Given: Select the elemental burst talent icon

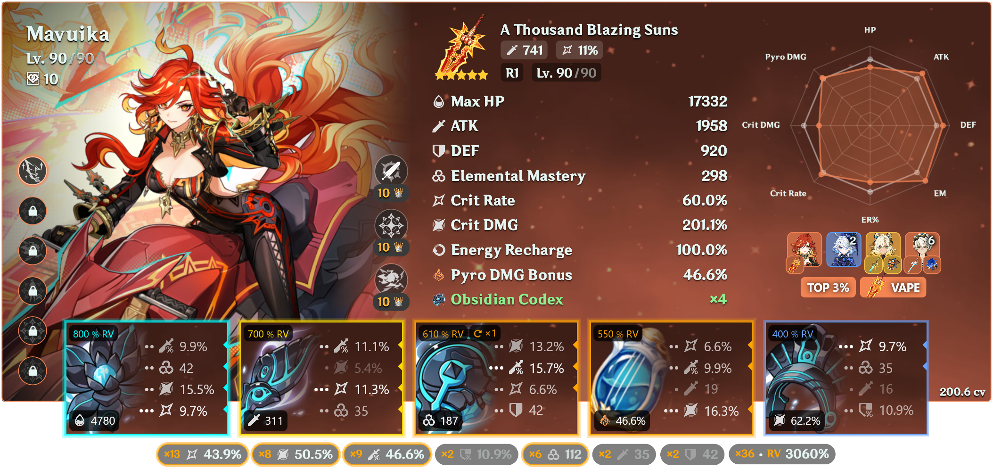Looking at the screenshot, I should [x=391, y=280].
